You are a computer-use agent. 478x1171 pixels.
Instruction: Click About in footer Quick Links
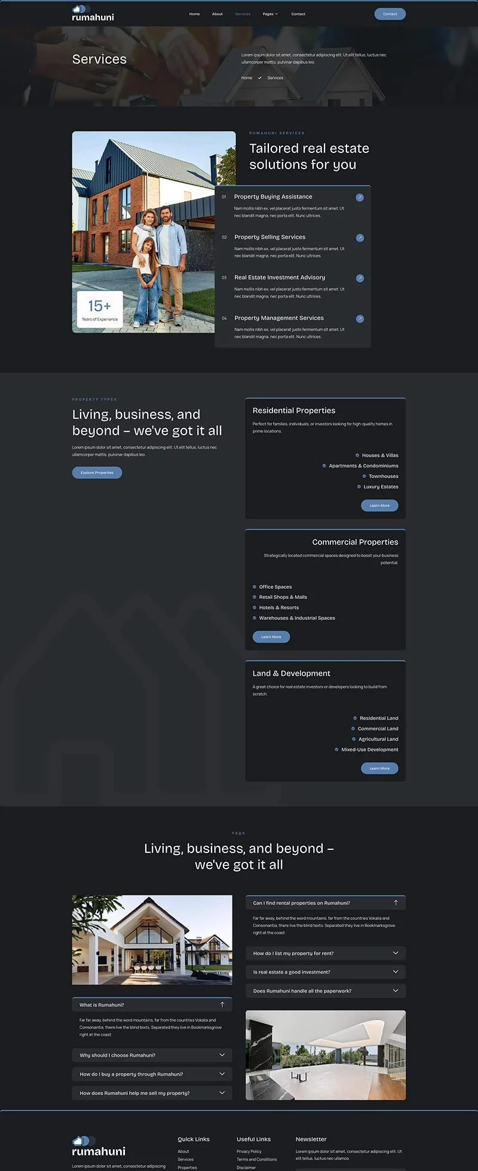click(x=183, y=1151)
